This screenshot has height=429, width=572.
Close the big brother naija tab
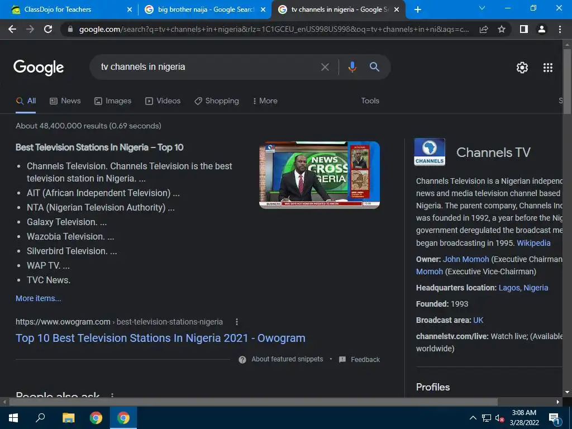pos(263,9)
